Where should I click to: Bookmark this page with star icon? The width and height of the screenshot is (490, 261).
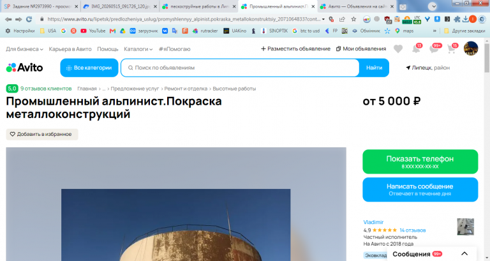(353, 19)
